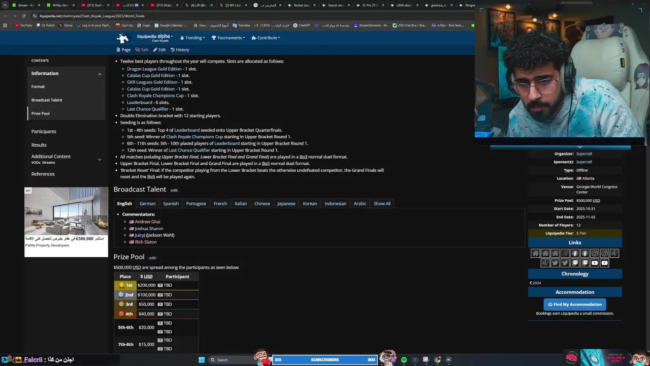650x366 pixels.
Task: Switch to the FC Pro 25 browser tab
Action: tap(370, 5)
